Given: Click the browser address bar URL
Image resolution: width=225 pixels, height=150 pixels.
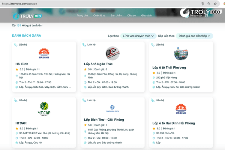Looking at the screenshot, I should 19,4.
